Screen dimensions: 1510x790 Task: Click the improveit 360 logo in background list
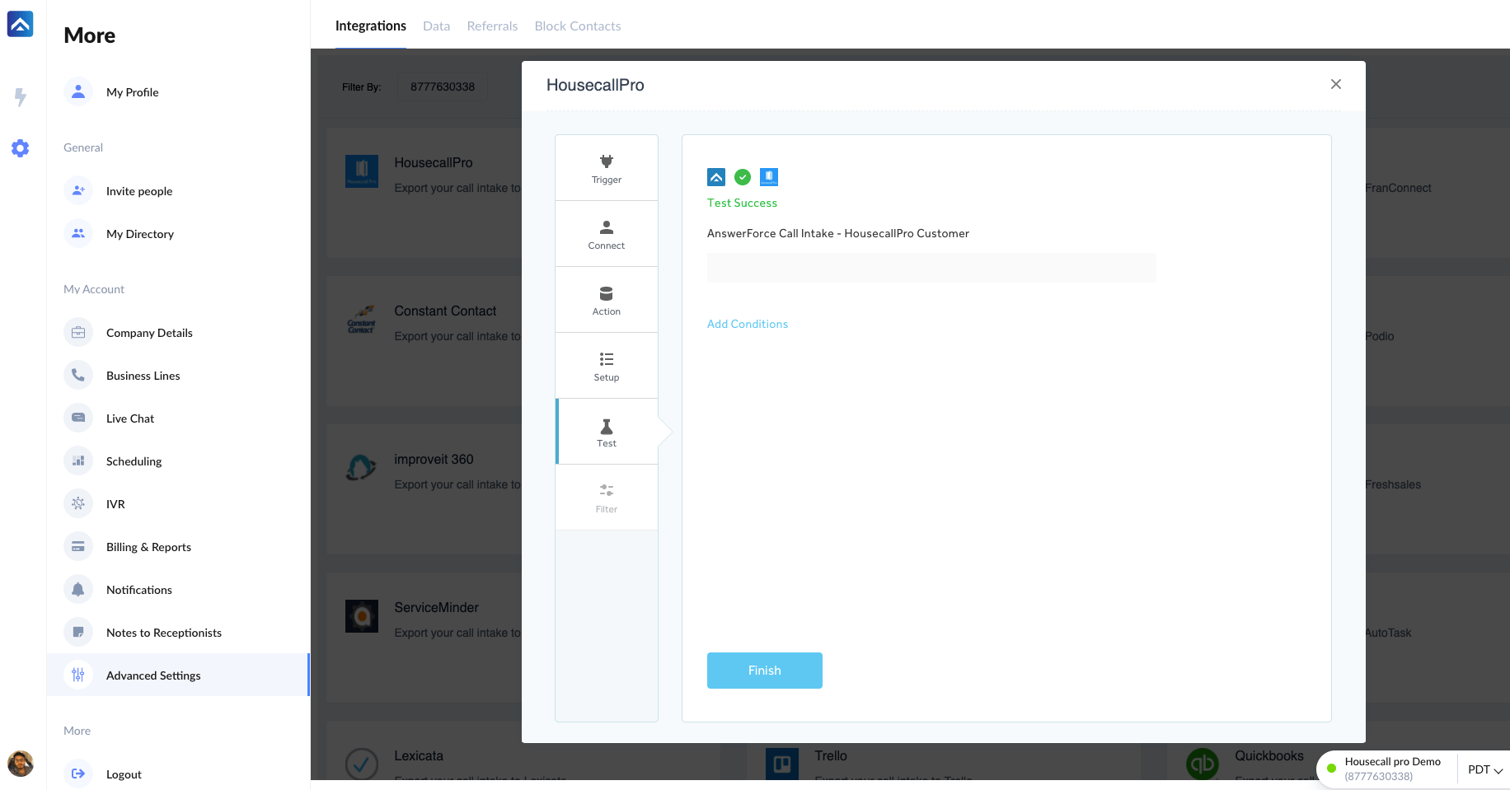[x=362, y=468]
